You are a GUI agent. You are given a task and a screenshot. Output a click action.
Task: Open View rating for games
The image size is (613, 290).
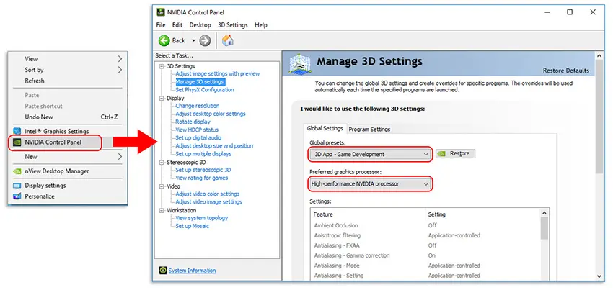point(201,178)
